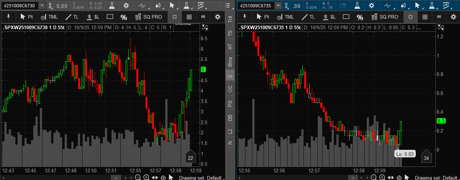Click the horizontal scrollbar below left chart

[116, 177]
